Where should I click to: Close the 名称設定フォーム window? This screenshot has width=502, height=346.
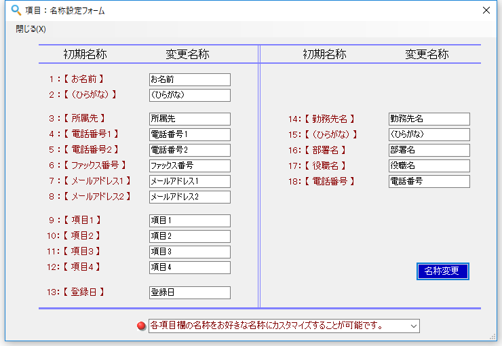pos(486,10)
